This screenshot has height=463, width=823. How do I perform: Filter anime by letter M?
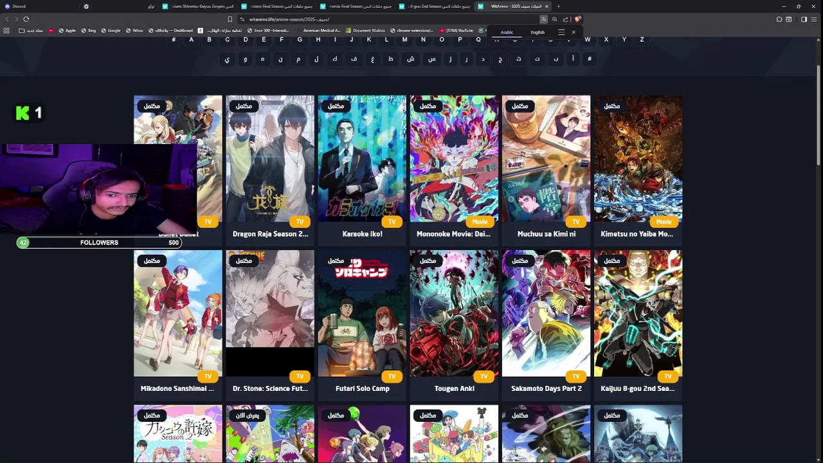tap(404, 39)
